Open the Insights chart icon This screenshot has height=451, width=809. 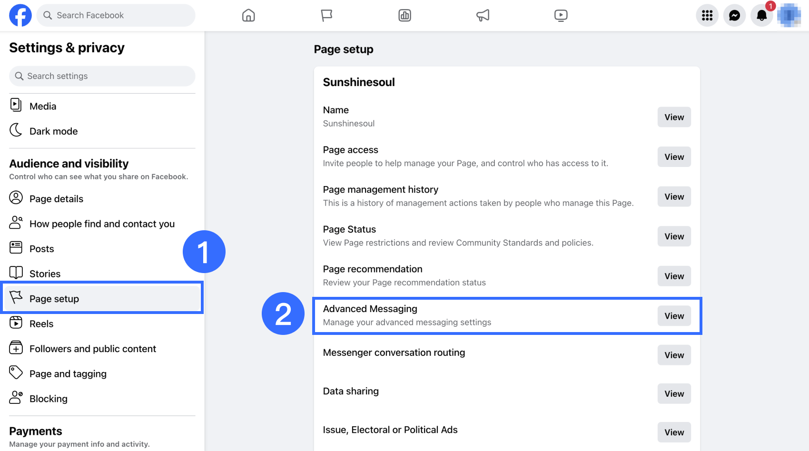pos(404,16)
